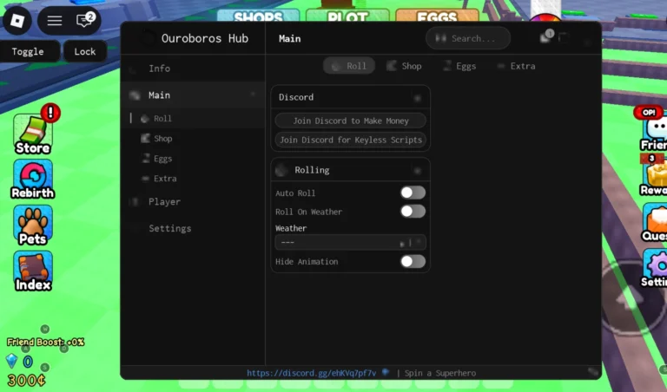Viewport: 667px width, 392px height.
Task: Open Settings in the hub sidebar
Action: [193, 228]
